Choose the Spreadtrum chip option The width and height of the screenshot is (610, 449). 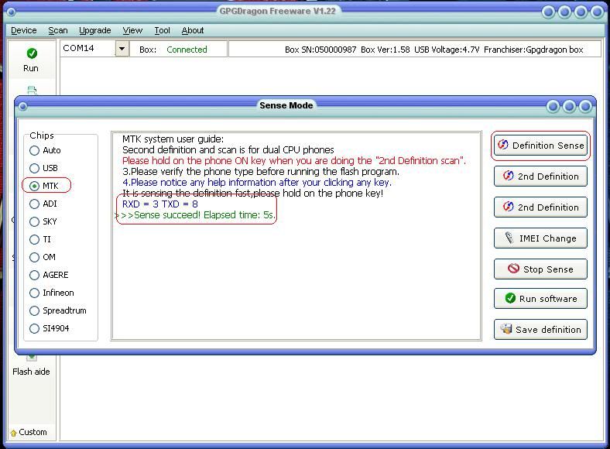35,310
